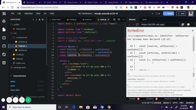The height and width of the screenshot is (110, 196).
Task: Click the plus create sandbox icon
Action: pos(153,13)
